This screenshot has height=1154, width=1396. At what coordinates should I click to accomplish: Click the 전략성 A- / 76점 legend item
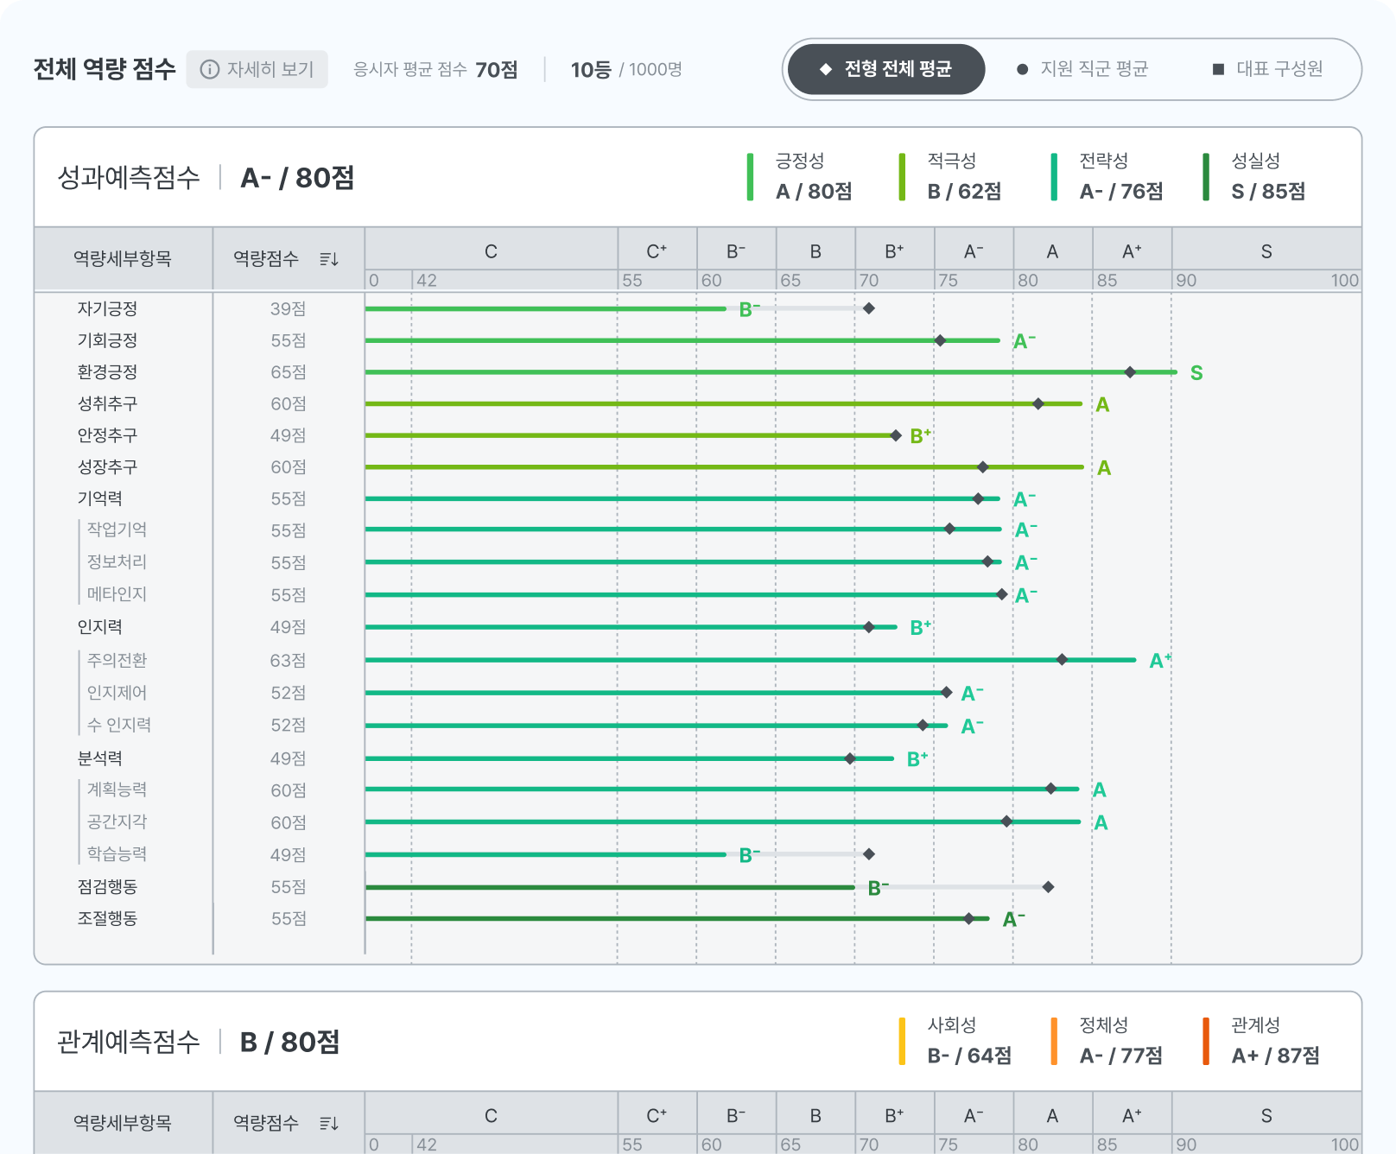pos(1107,176)
